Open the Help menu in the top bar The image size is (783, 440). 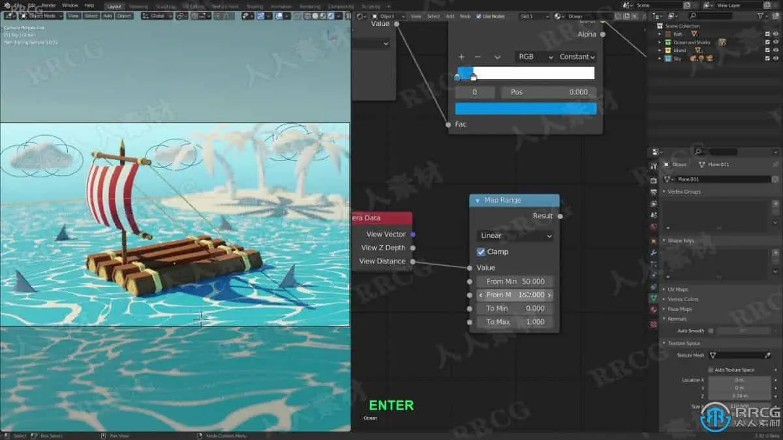tap(89, 5)
